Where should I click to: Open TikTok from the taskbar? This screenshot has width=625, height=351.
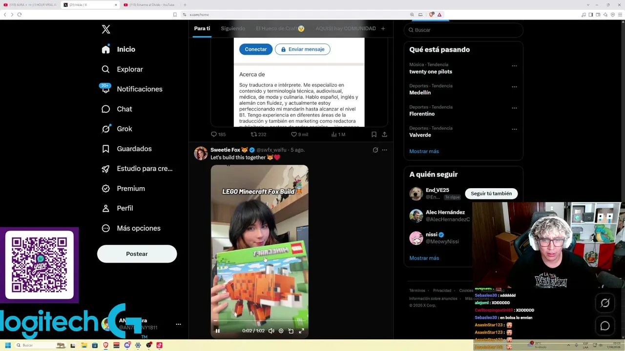point(159,345)
